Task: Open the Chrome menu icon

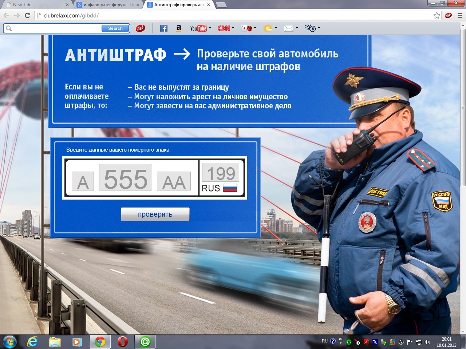Action: pos(460,15)
